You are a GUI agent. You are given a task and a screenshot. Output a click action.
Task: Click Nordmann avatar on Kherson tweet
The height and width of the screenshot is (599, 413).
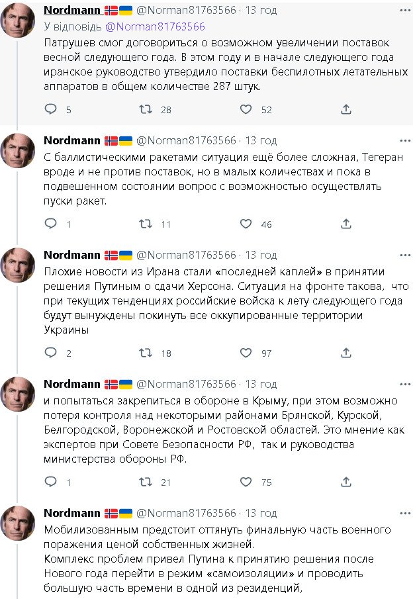tap(18, 267)
